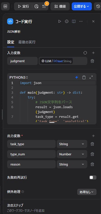Open the help book icon
The width and height of the screenshot is (101, 214).
tap(74, 21)
